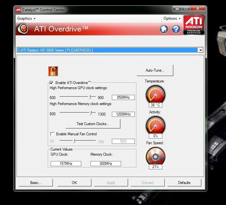Uncheck Enable ATI Overdrive checkbox
The image size is (226, 205).
click(51, 83)
